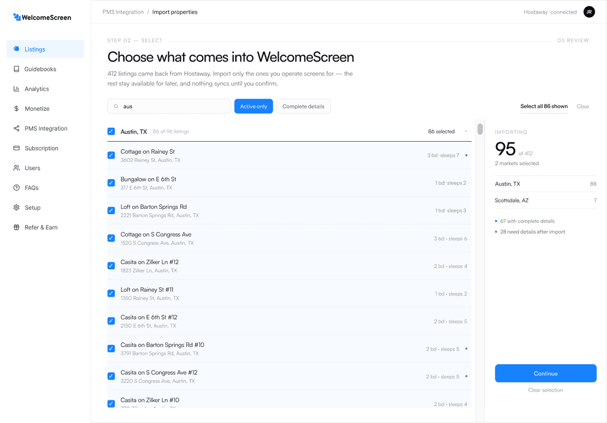Click the Setup gear icon
Image resolution: width=607 pixels, height=423 pixels.
[x=16, y=207]
